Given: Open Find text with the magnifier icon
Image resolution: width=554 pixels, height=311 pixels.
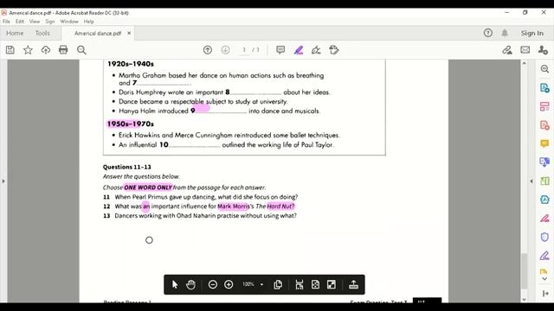Looking at the screenshot, I should coord(81,50).
